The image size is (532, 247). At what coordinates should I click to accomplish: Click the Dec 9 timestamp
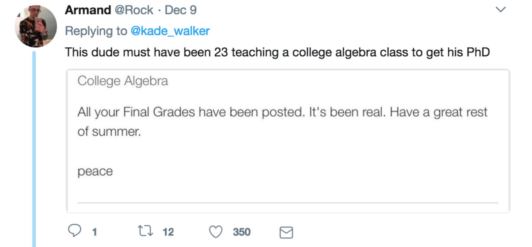pyautogui.click(x=181, y=10)
